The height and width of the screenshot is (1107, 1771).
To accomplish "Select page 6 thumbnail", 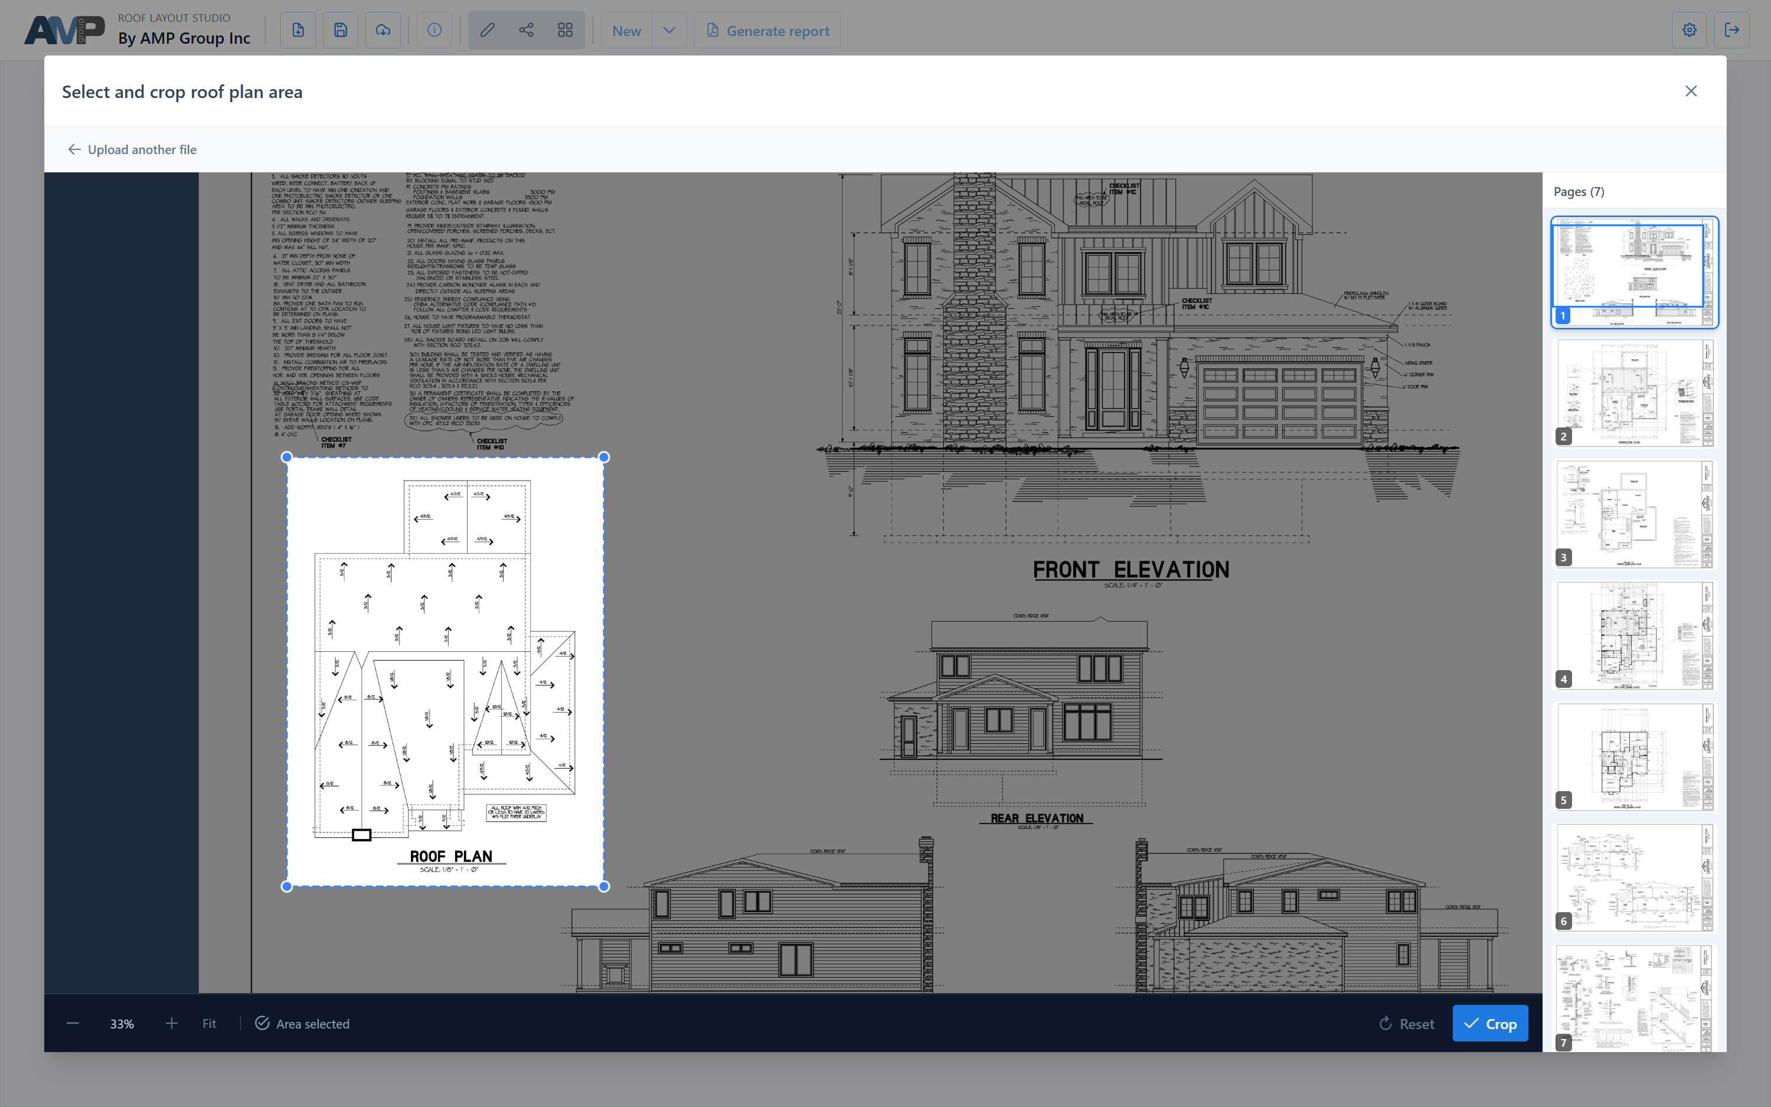I will 1635,878.
